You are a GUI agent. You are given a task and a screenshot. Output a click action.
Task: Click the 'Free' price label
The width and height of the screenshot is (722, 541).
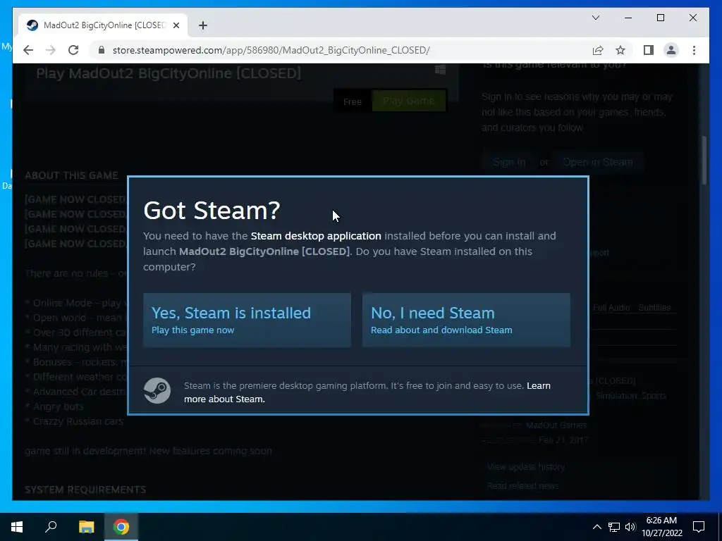(x=353, y=101)
